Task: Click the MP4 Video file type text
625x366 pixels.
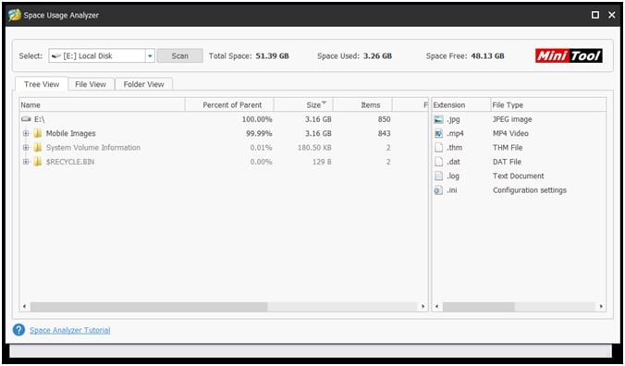Action: point(510,133)
